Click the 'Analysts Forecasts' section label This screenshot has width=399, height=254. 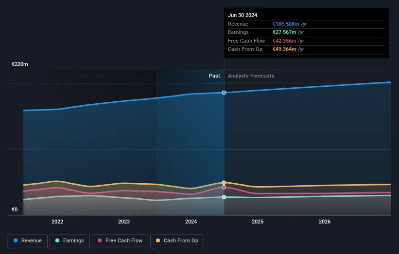coord(251,76)
